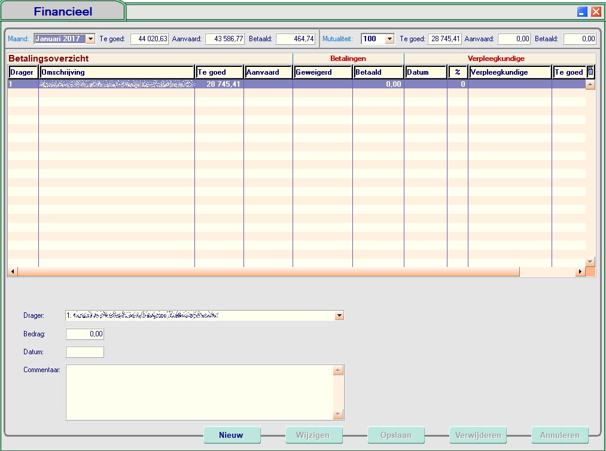The height and width of the screenshot is (451, 606).
Task: Expand the Mutualiteit dropdown set to 100
Action: coord(389,39)
